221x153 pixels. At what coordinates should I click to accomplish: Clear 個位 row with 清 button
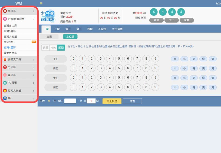[x=213, y=87]
